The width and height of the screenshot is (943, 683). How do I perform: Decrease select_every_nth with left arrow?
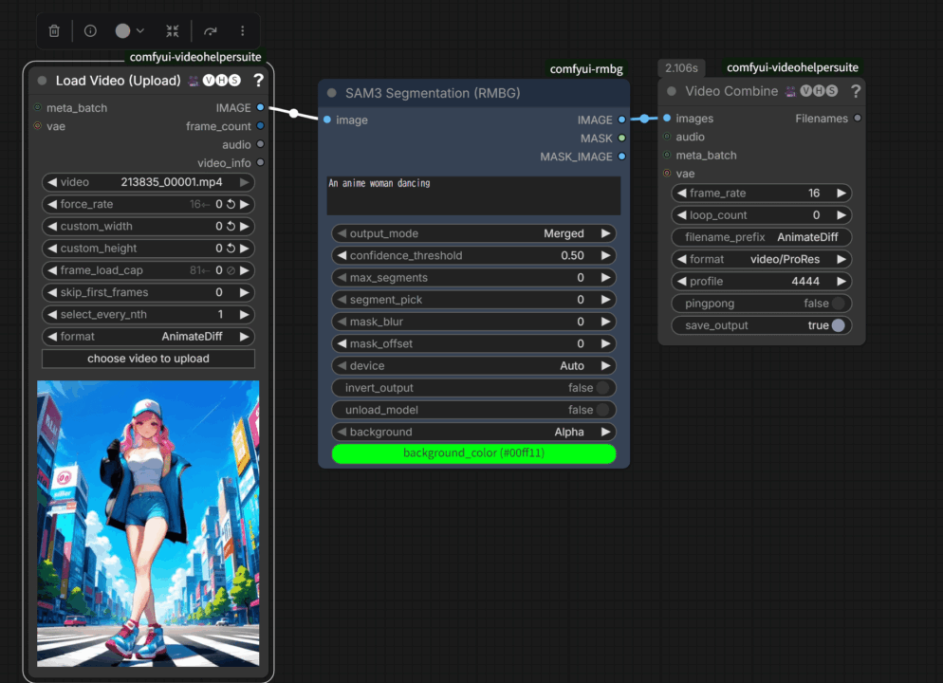52,314
